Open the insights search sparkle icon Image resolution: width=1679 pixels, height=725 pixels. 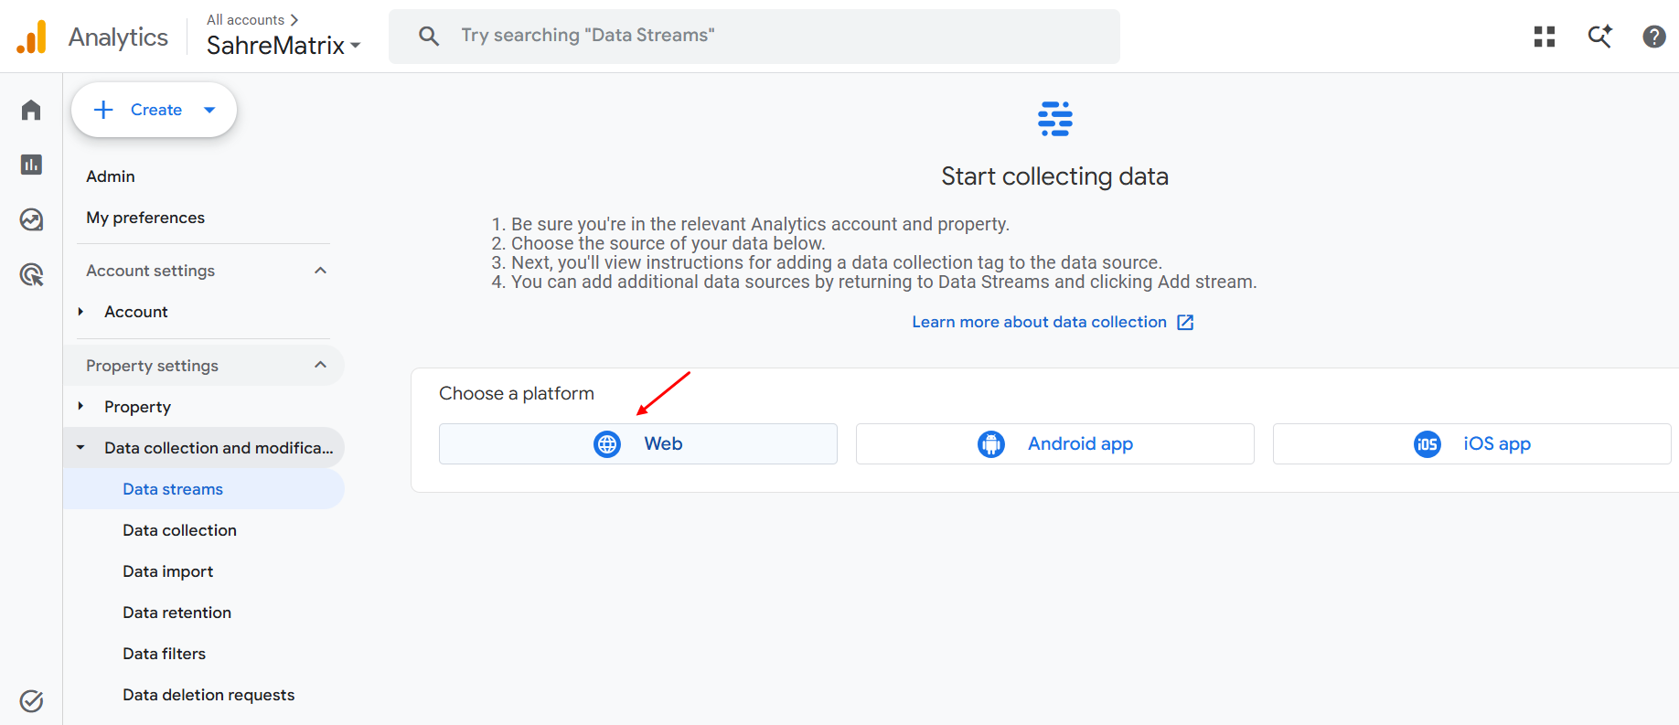pos(1599,37)
